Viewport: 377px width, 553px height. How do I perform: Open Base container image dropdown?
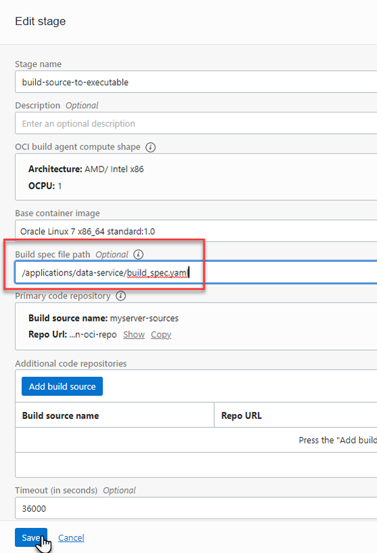click(196, 231)
